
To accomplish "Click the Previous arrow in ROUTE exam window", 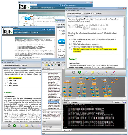I will (x=74, y=72).
